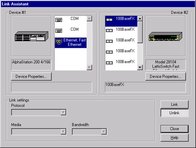Select the fifth 100BaseFX text entry
Image resolution: width=196 pixels, height=148 pixels.
[125, 62]
